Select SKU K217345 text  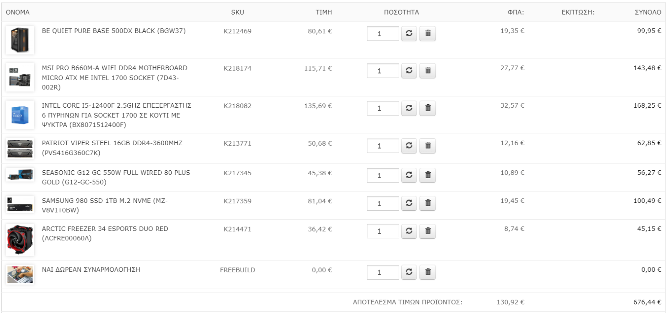click(238, 173)
